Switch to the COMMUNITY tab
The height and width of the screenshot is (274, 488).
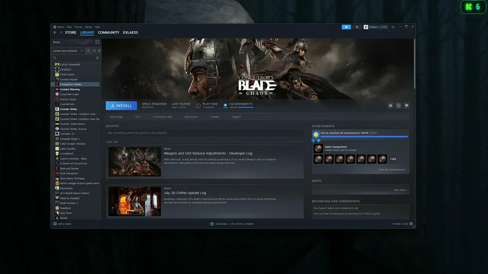(x=109, y=33)
